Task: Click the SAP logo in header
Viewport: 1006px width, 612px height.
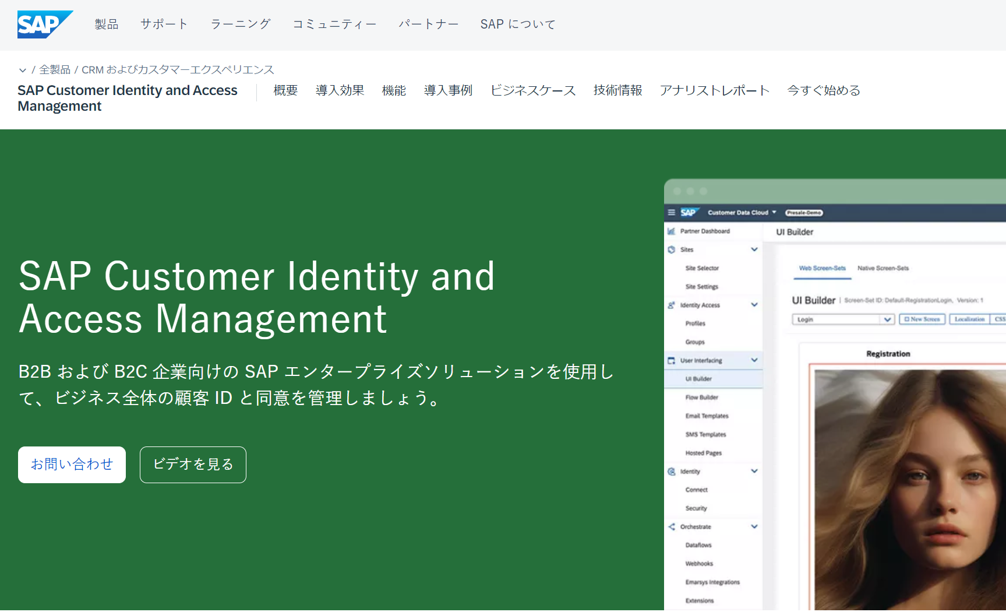Action: 45,24
